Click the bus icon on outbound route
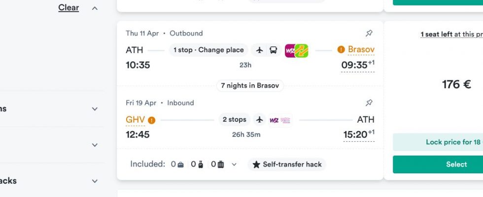 click(x=273, y=50)
